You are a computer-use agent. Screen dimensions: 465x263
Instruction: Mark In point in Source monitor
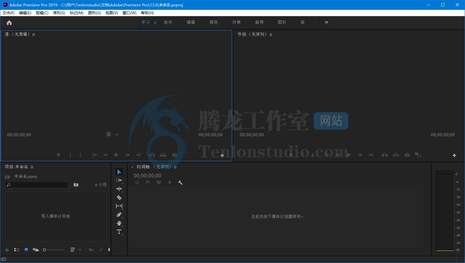pos(70,155)
